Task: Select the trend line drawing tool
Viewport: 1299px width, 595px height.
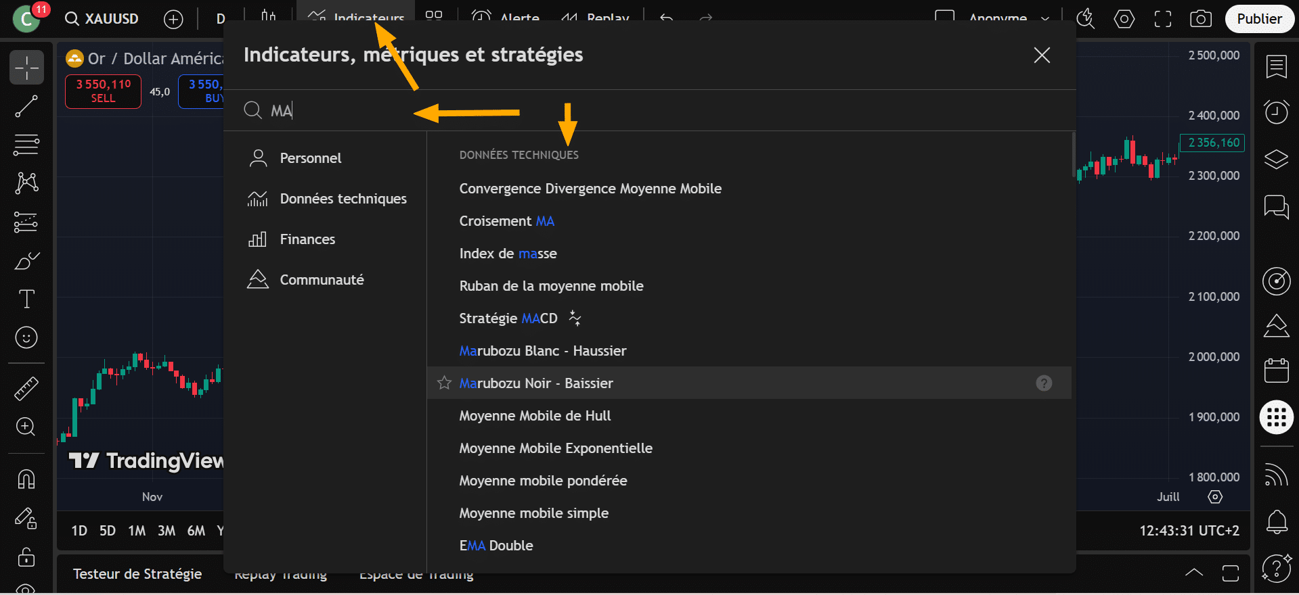Action: (26, 106)
